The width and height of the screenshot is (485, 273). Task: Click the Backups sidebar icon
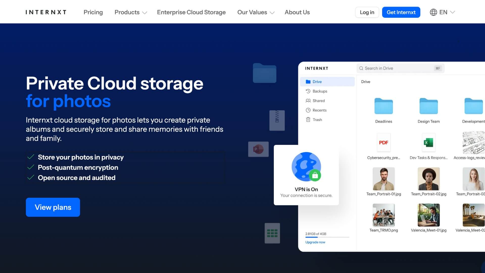(308, 91)
